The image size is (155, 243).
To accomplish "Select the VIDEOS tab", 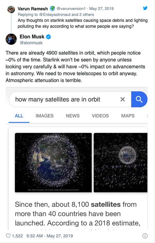I will point(100,116).
